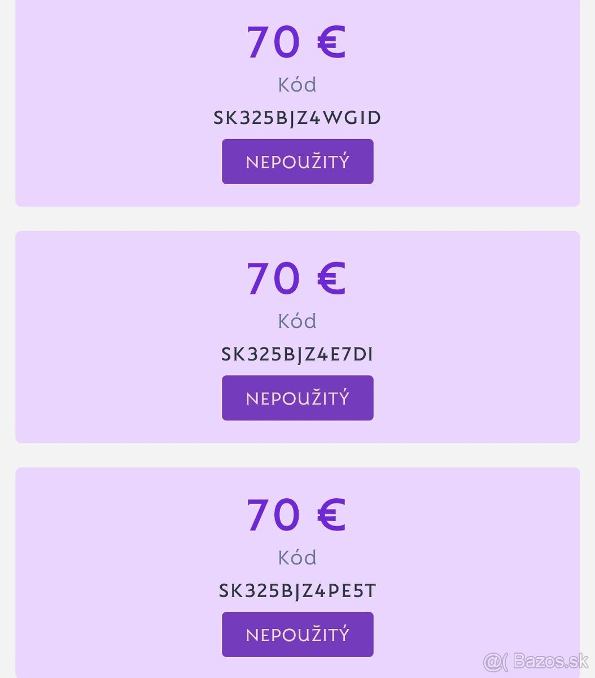Image resolution: width=595 pixels, height=678 pixels.
Task: Click the Kód label above SK325BJZ4E7DI
Action: click(x=297, y=321)
